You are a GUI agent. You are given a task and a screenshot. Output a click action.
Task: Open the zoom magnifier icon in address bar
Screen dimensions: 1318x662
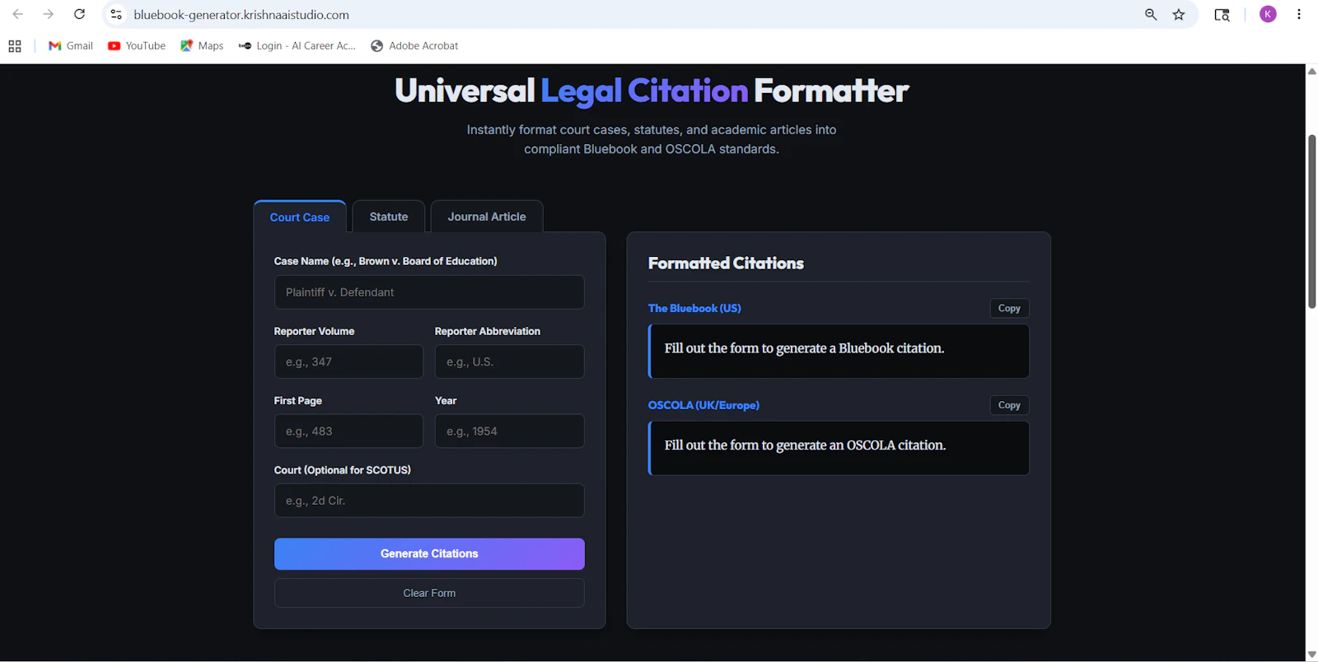tap(1151, 14)
